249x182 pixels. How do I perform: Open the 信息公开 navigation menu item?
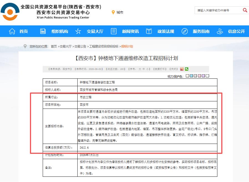click(237, 31)
